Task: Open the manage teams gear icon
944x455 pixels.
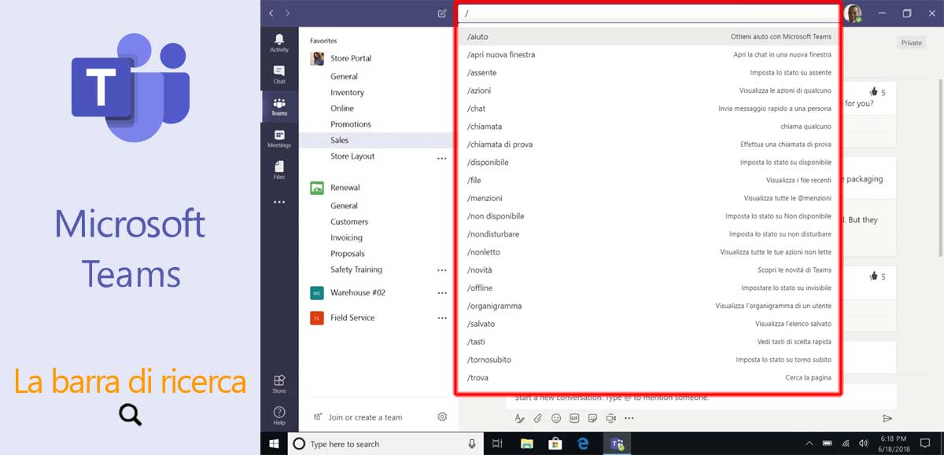Action: [x=442, y=417]
